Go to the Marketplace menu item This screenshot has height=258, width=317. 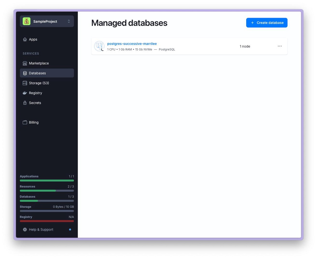(39, 63)
